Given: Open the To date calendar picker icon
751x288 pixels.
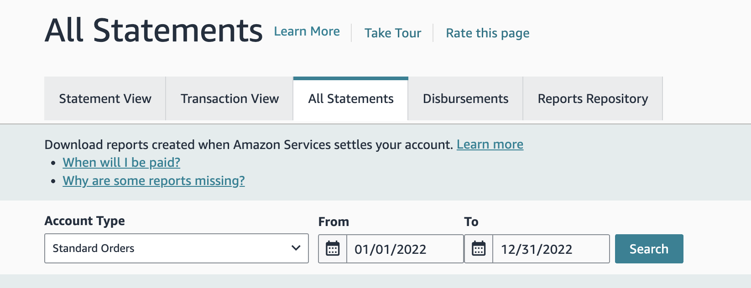Looking at the screenshot, I should pyautogui.click(x=479, y=249).
